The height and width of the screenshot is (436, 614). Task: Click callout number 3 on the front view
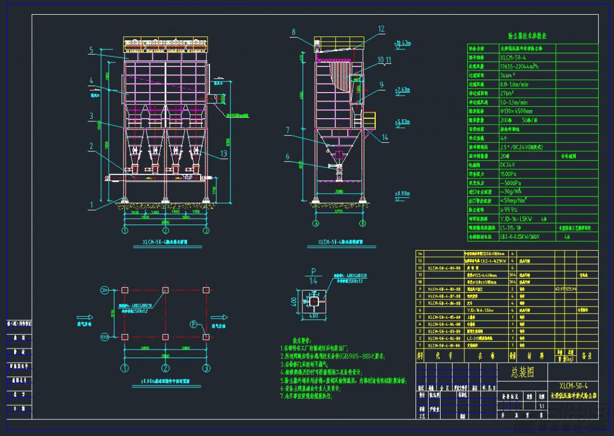point(91,115)
